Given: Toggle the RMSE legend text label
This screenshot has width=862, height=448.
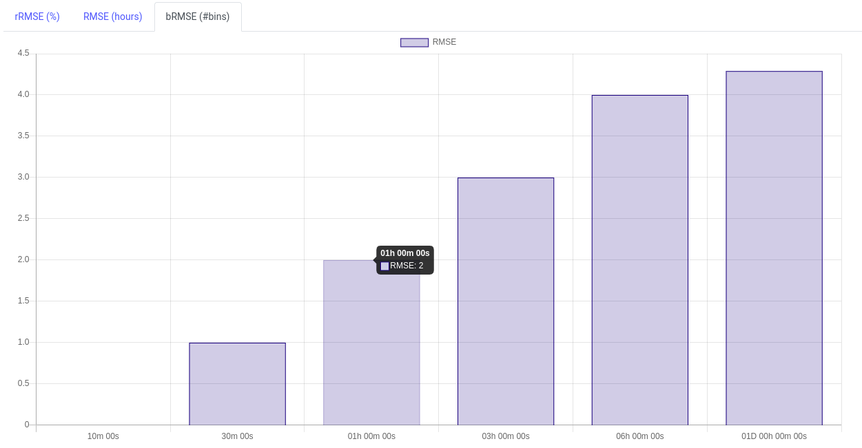Looking at the screenshot, I should click(444, 42).
